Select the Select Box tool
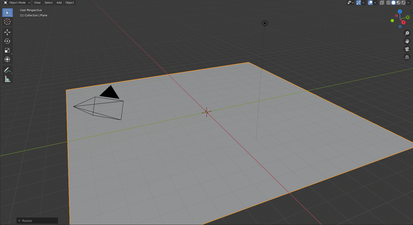 (7, 13)
